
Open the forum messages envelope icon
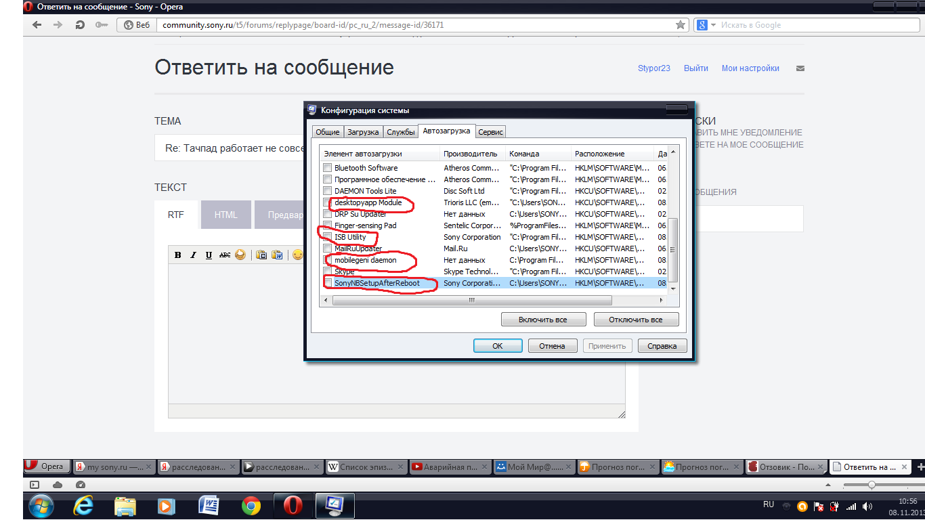click(800, 68)
